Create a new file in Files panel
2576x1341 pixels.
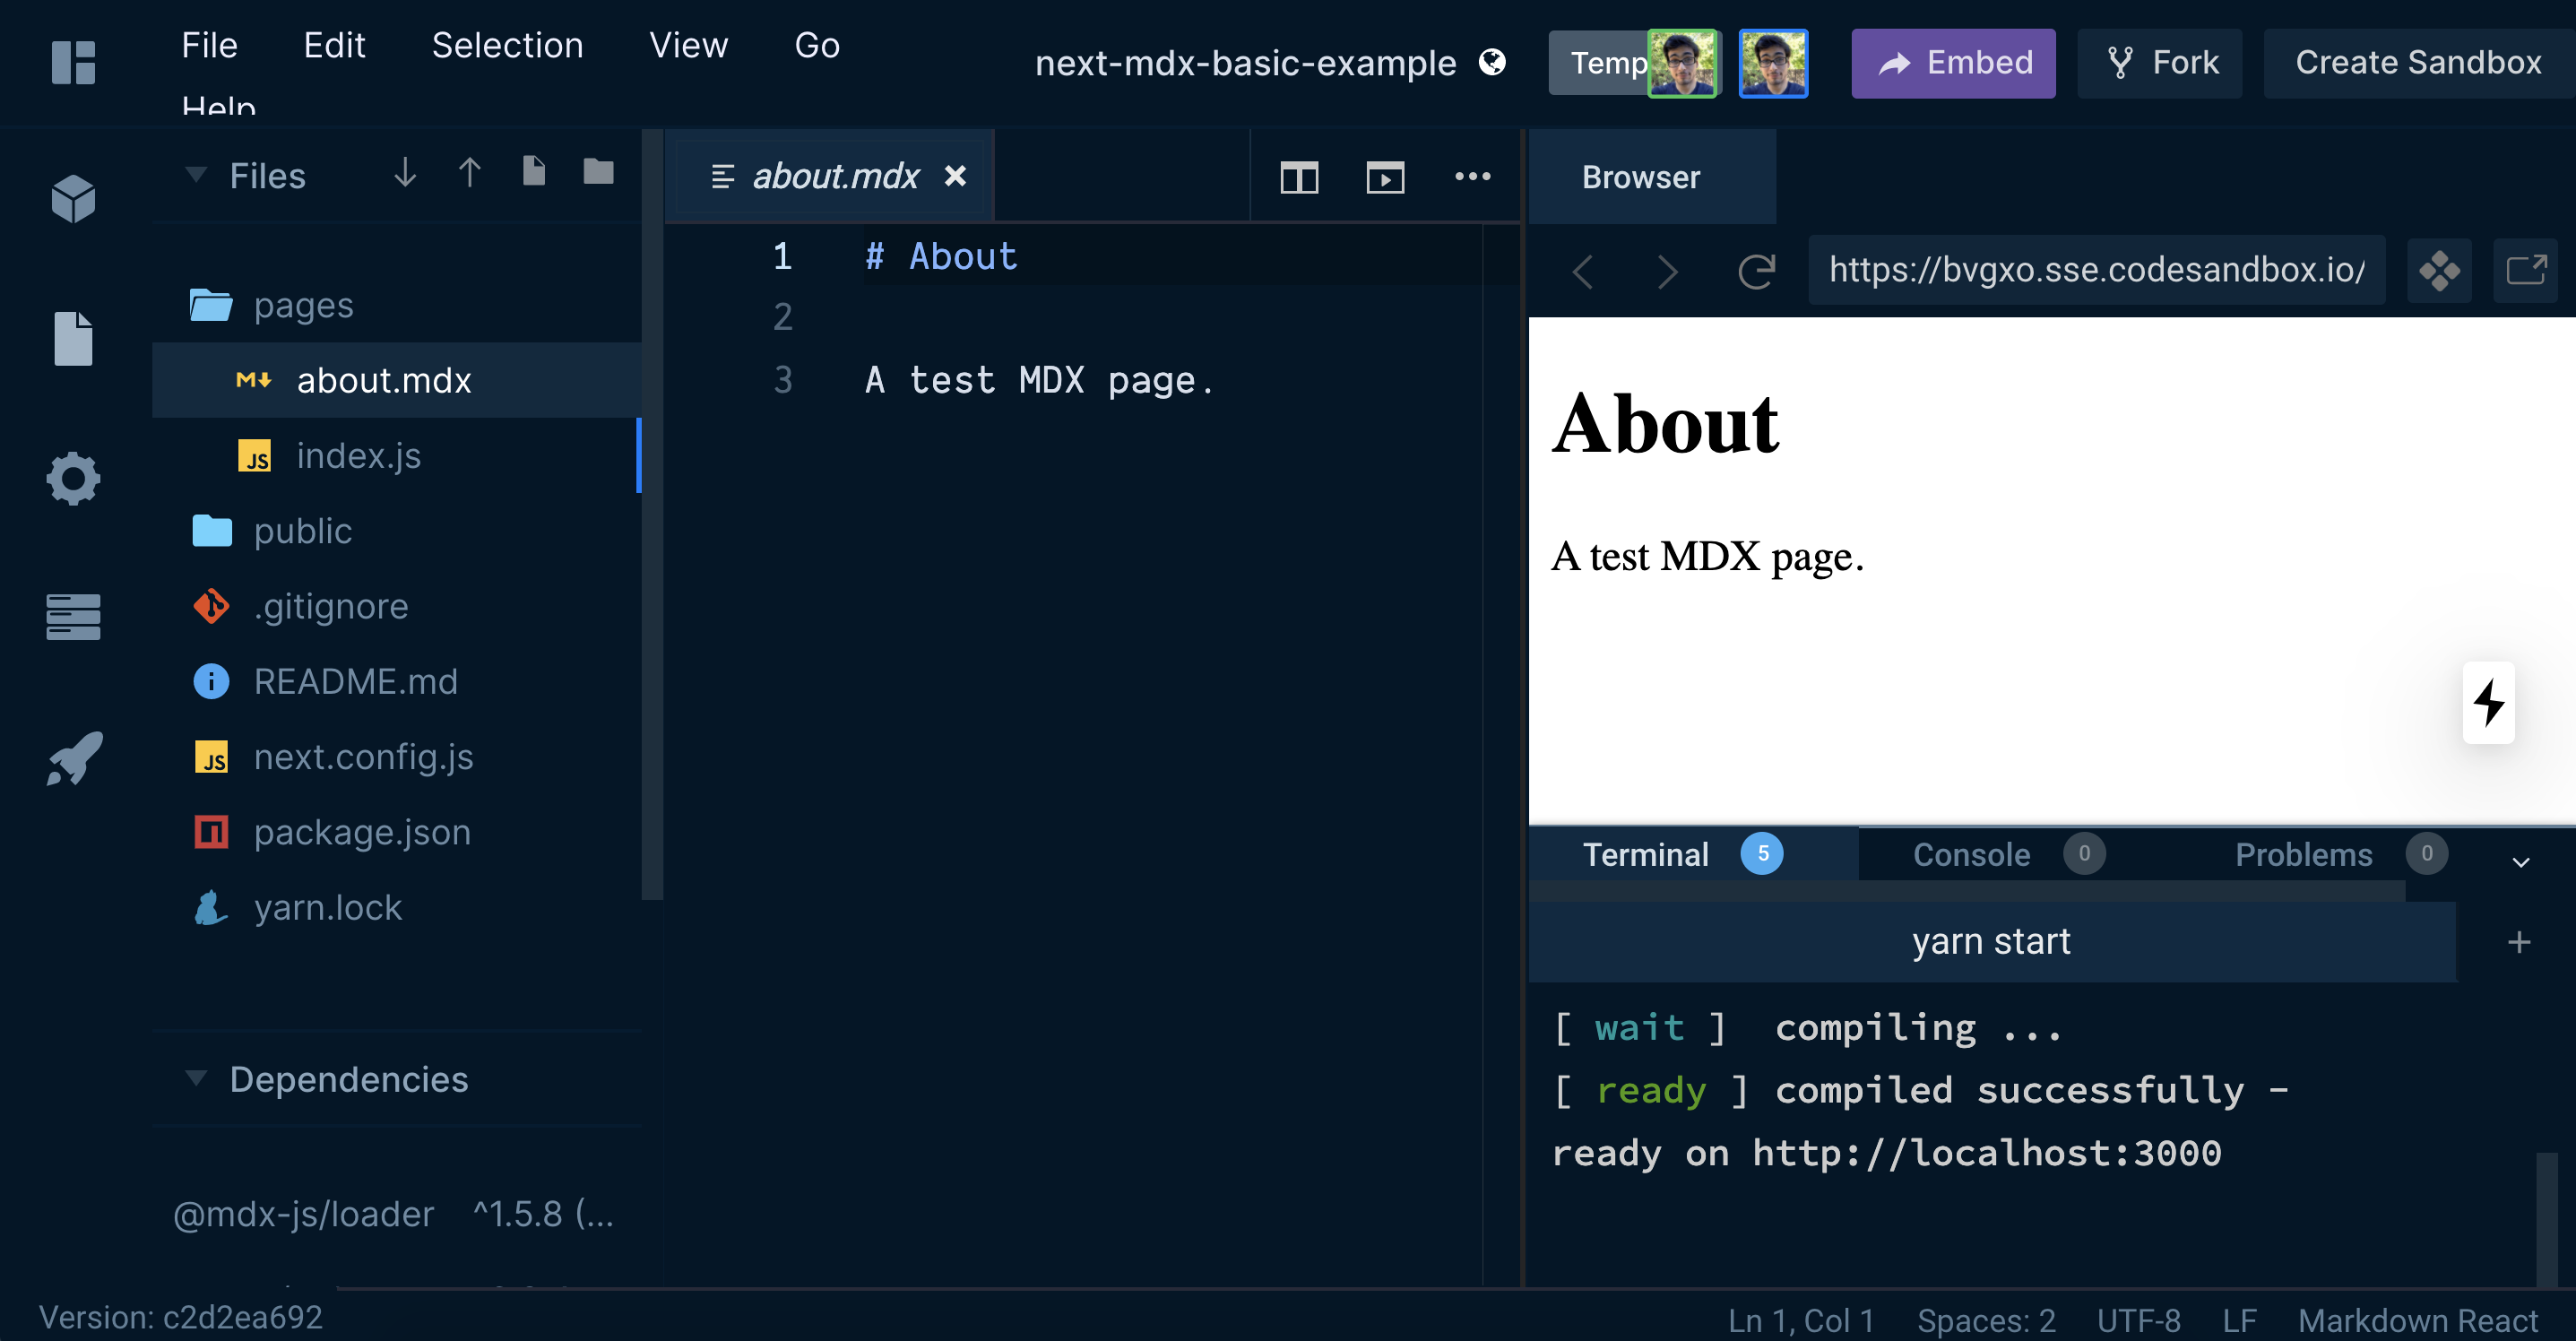[x=533, y=171]
